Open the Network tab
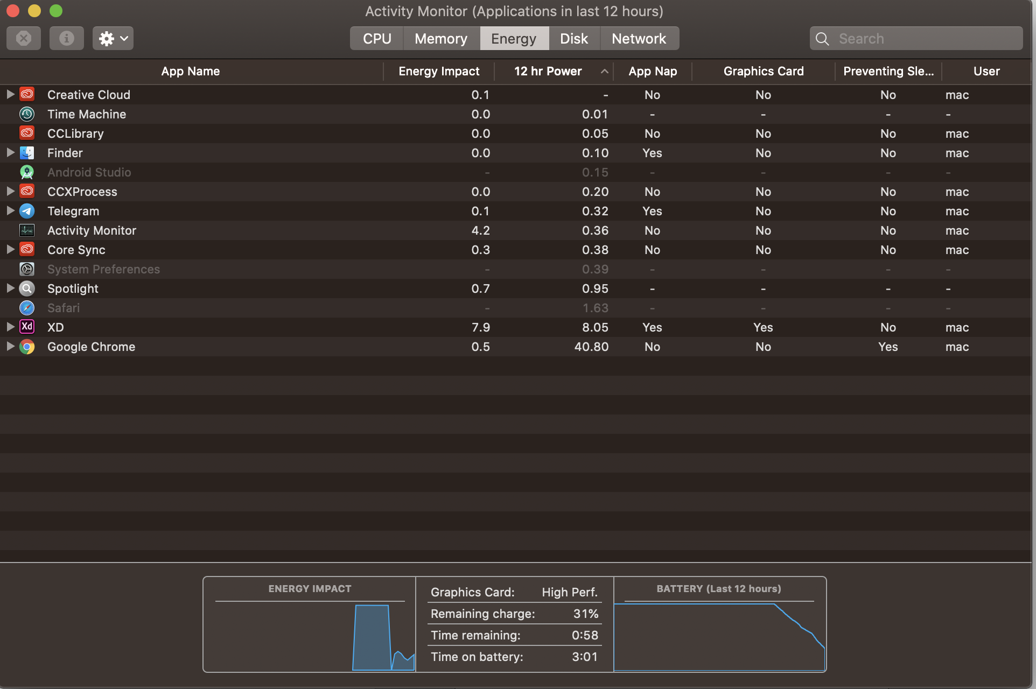Viewport: 1036px width, 689px height. tap(639, 39)
